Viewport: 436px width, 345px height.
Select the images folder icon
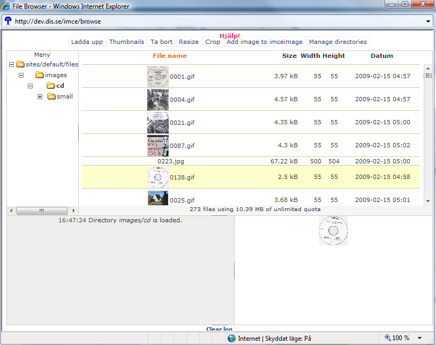click(40, 75)
